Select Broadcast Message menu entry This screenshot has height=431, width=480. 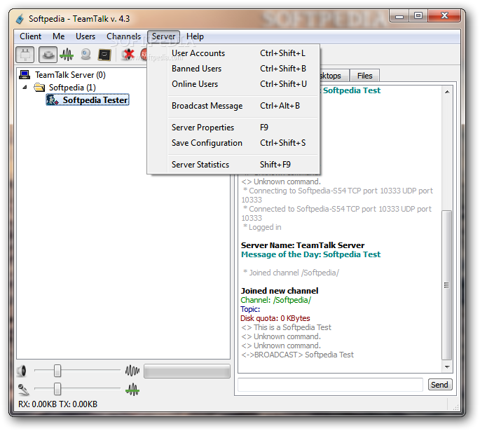[x=234, y=106]
